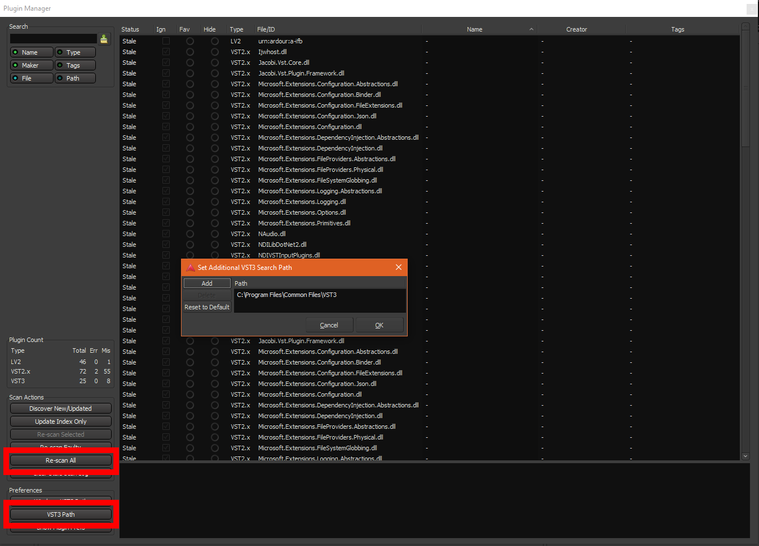Cancel the VST3 search path dialog
759x546 pixels.
329,325
